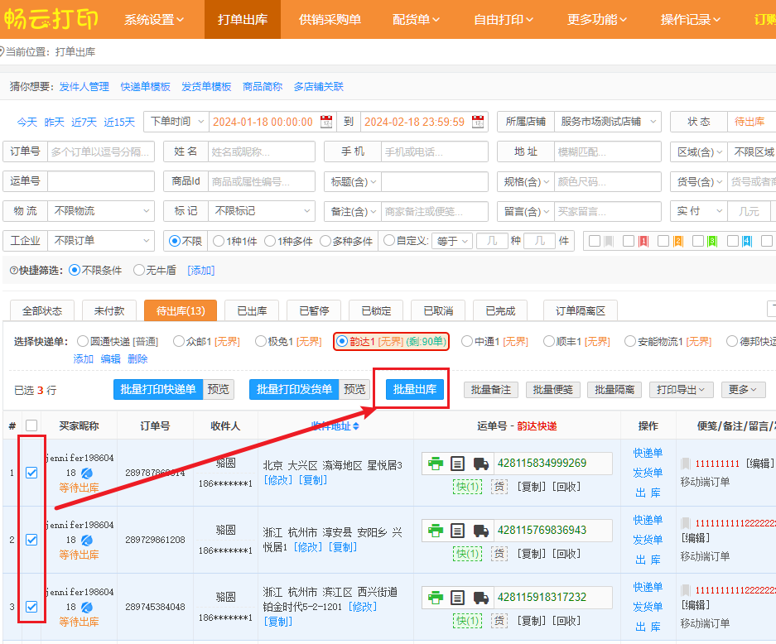Click the 订单号 search input field
Image resolution: width=776 pixels, height=644 pixels.
pyautogui.click(x=101, y=151)
